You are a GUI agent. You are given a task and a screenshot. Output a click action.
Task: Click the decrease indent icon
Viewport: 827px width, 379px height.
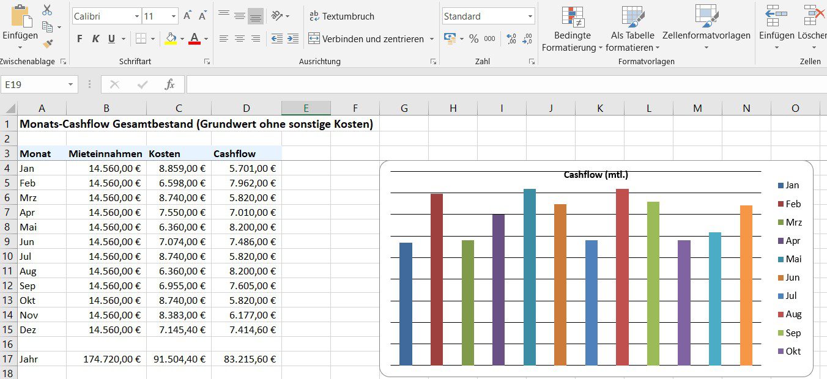(x=277, y=39)
